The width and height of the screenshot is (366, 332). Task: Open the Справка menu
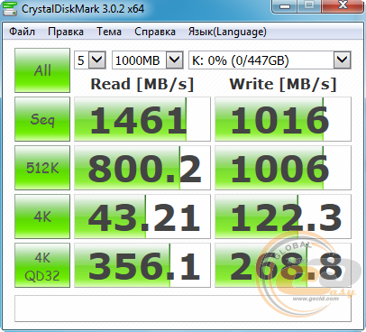point(155,32)
